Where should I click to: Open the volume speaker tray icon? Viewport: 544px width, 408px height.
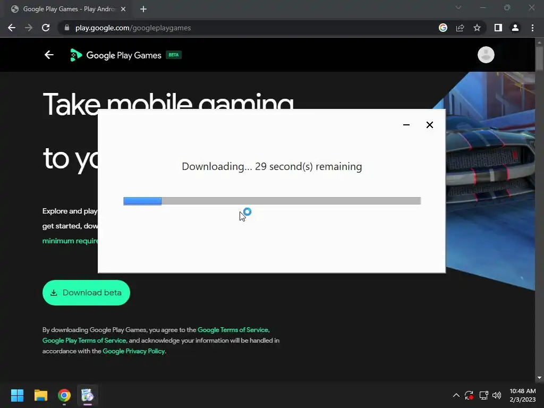tap(497, 395)
